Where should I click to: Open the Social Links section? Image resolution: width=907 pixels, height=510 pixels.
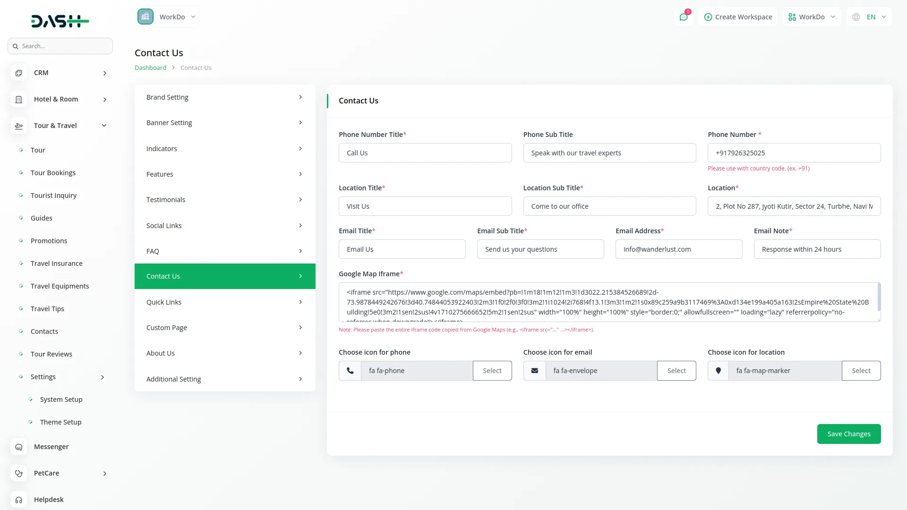pyautogui.click(x=225, y=226)
